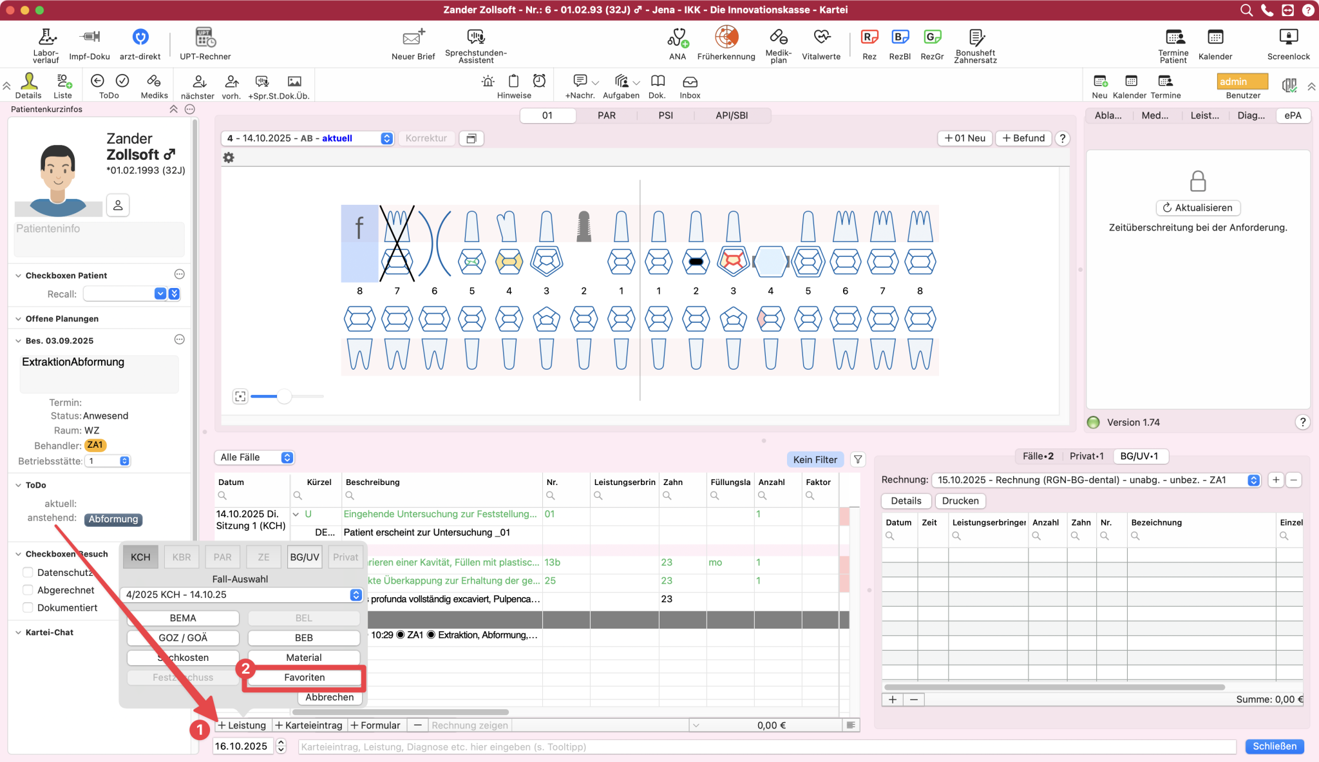
Task: Click the filter funnel icon
Action: 858,459
